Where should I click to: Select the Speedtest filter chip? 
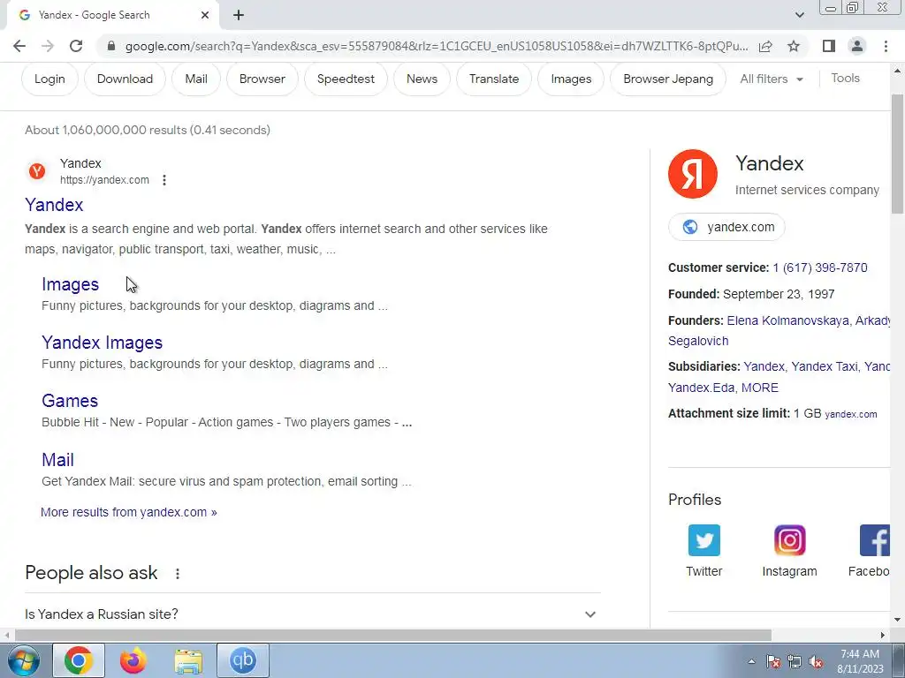click(346, 79)
